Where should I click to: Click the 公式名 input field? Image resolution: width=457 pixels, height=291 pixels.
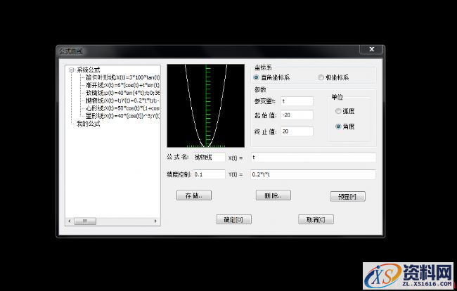coord(210,157)
